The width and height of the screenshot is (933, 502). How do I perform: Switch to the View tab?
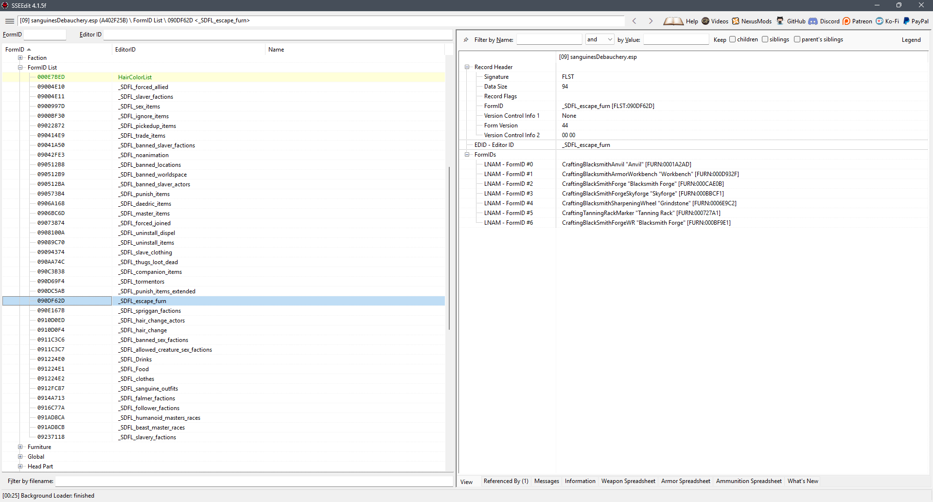[467, 482]
